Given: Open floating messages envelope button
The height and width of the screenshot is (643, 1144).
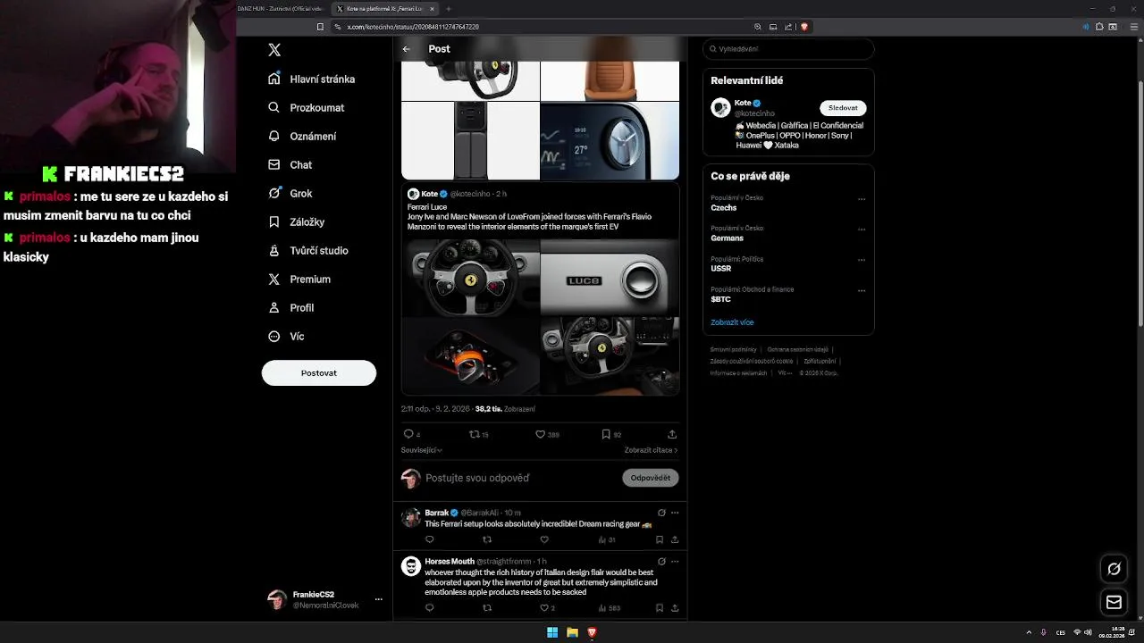Looking at the screenshot, I should 1114,603.
